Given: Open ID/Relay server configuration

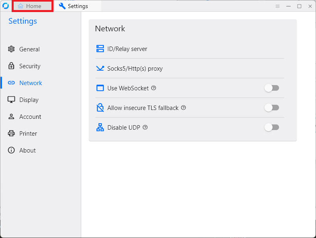Looking at the screenshot, I should point(127,49).
